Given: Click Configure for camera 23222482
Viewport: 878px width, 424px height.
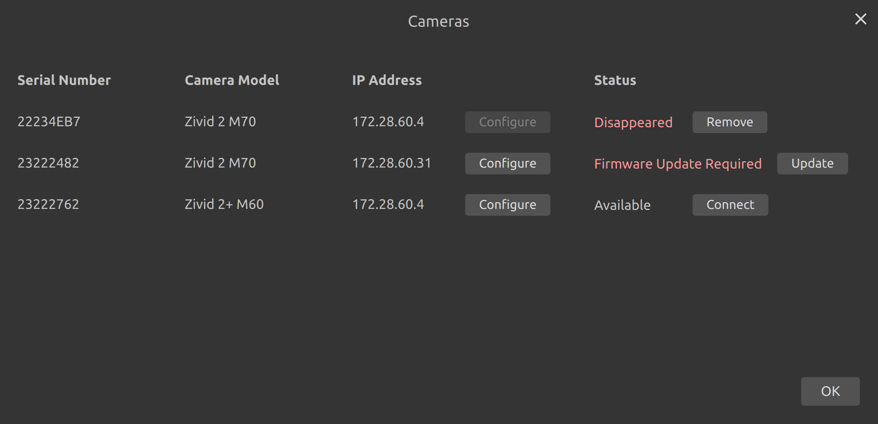Looking at the screenshot, I should click(508, 163).
